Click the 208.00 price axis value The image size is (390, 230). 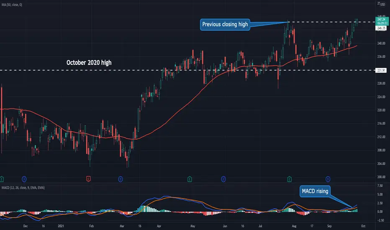pyautogui.click(x=381, y=150)
